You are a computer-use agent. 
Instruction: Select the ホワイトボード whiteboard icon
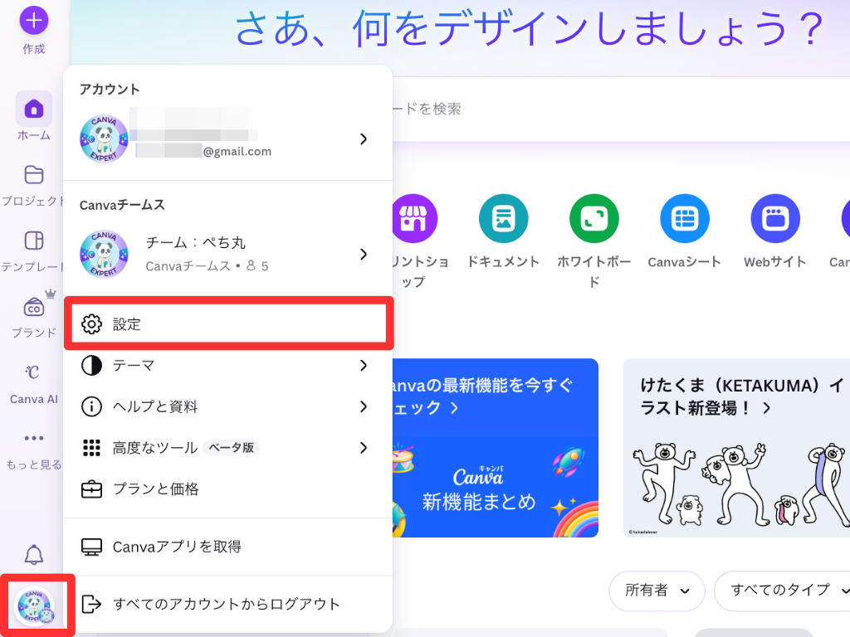click(594, 219)
